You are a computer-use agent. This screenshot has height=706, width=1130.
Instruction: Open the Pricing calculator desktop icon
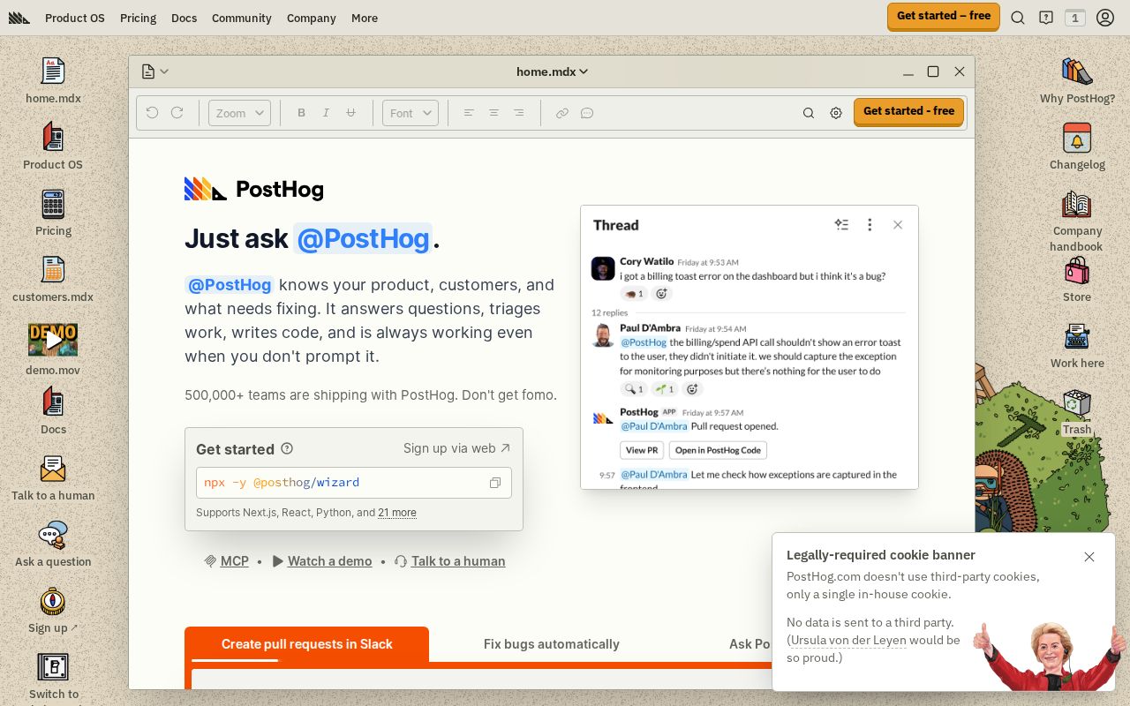53,213
